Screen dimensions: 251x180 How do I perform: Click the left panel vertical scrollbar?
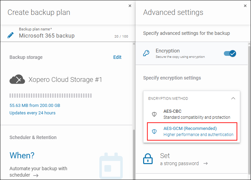point(134,154)
